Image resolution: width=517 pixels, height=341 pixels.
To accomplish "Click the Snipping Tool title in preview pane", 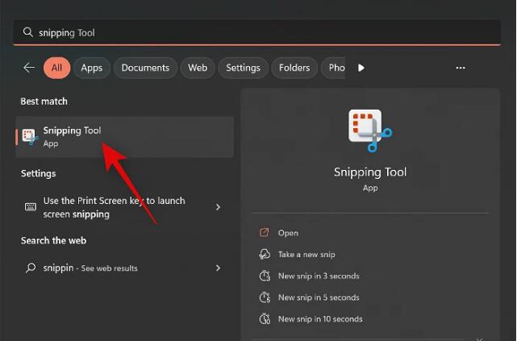I will (370, 172).
